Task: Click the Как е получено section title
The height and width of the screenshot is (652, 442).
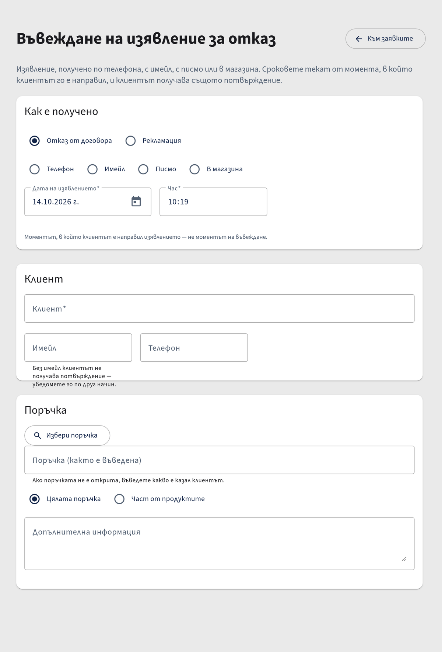Action: coord(61,112)
